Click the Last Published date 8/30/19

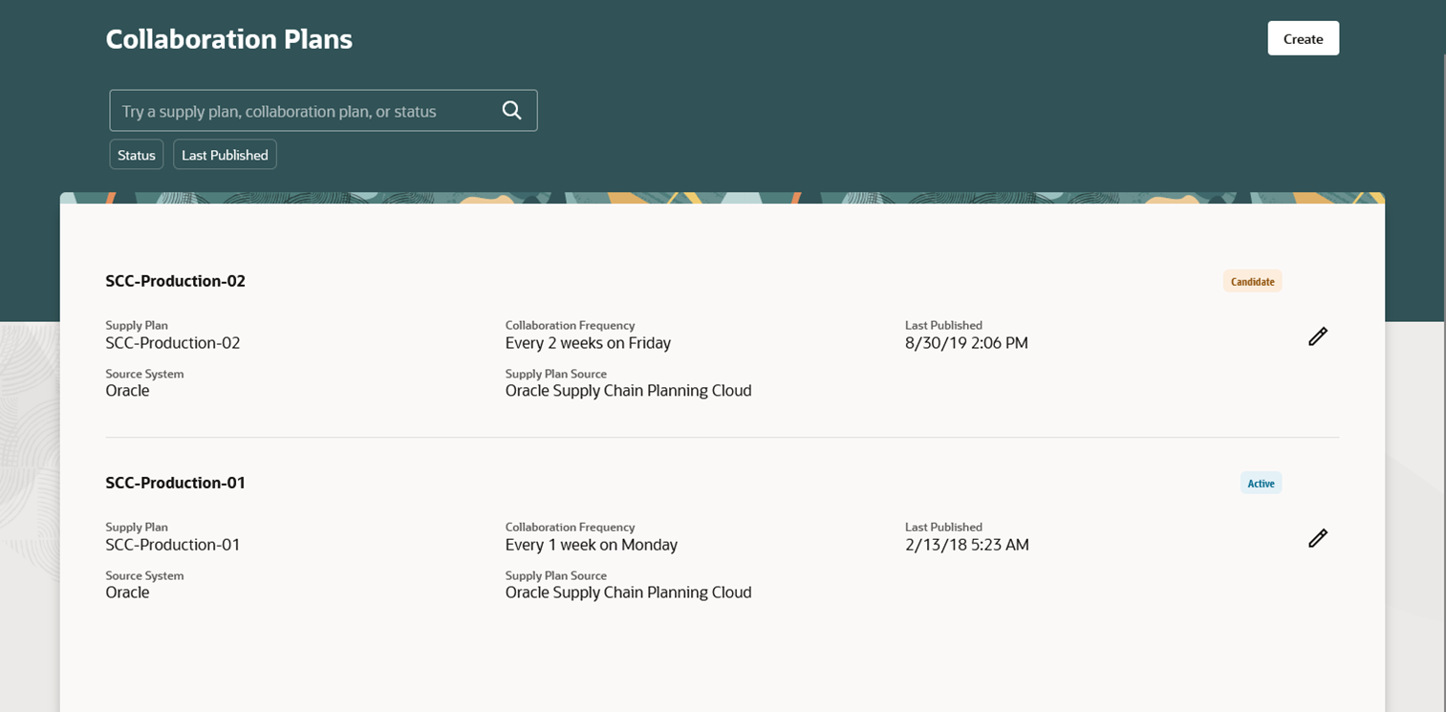pos(967,342)
